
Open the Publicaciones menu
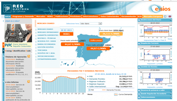click(x=62, y=16)
